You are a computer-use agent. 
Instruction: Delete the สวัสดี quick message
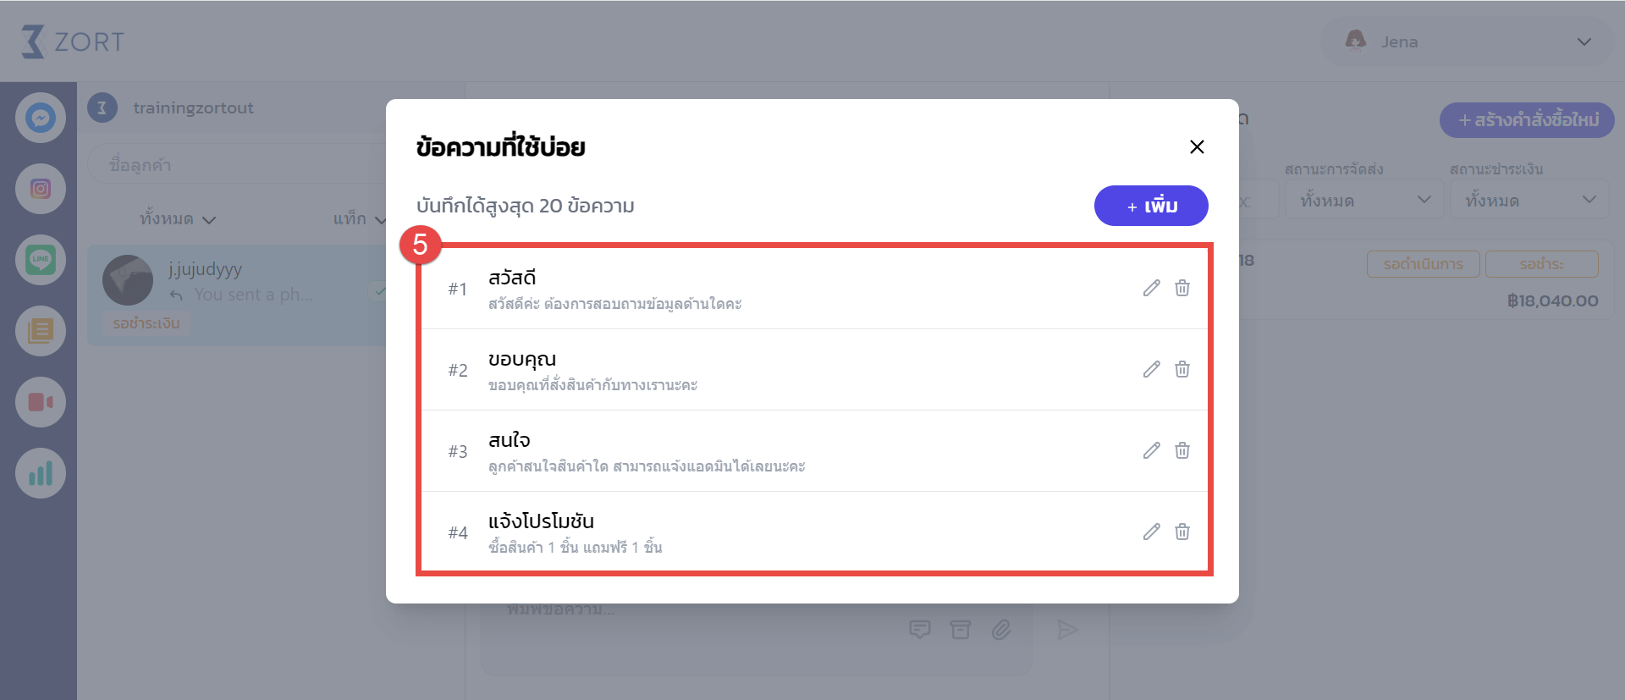(1182, 288)
